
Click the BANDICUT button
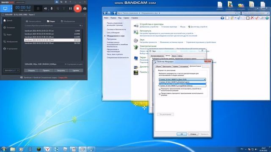[11, 71]
